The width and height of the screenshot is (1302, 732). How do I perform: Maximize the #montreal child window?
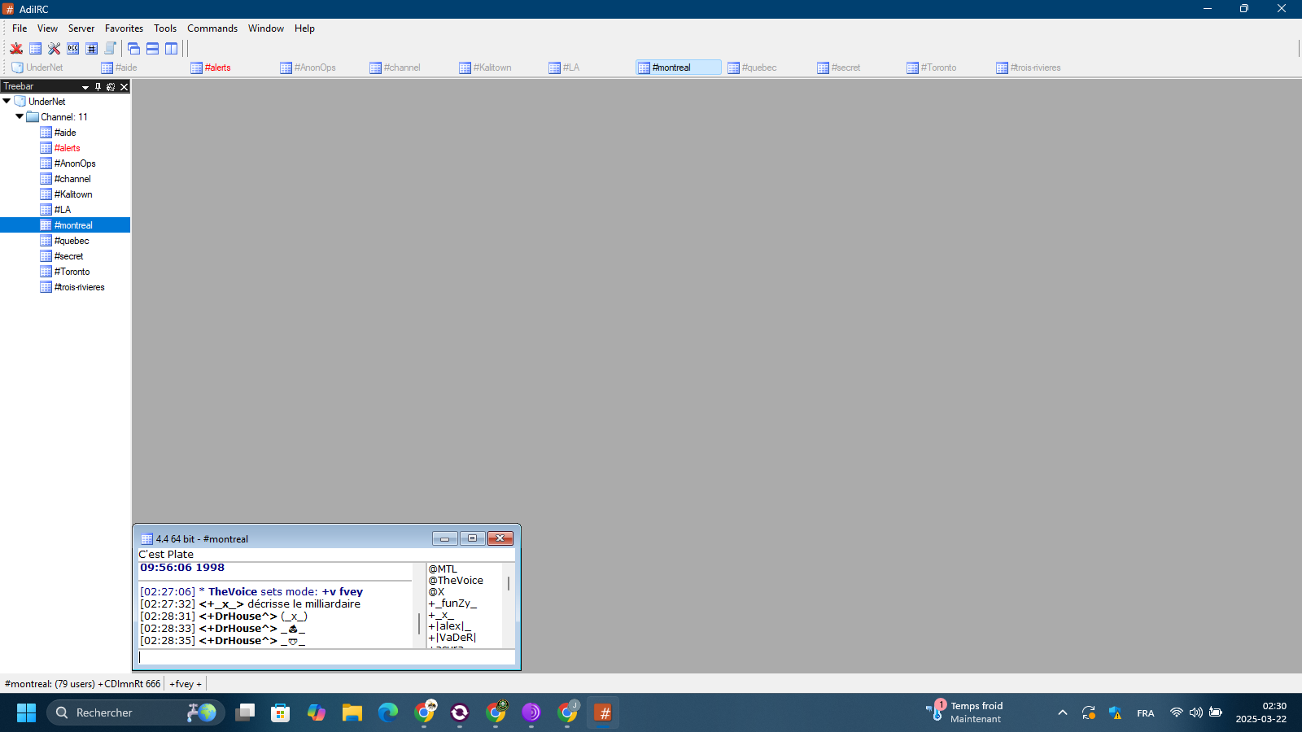coord(472,538)
